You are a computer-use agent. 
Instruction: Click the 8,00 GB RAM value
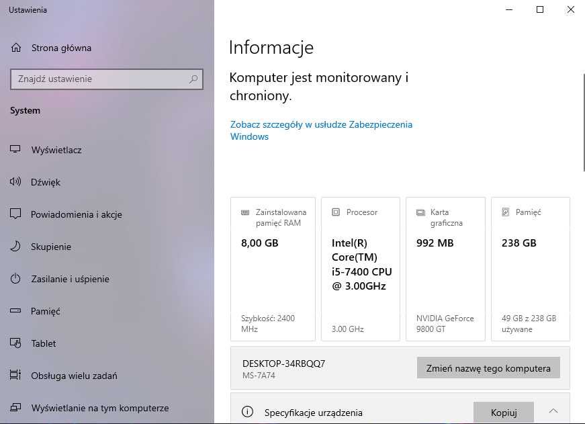point(260,243)
